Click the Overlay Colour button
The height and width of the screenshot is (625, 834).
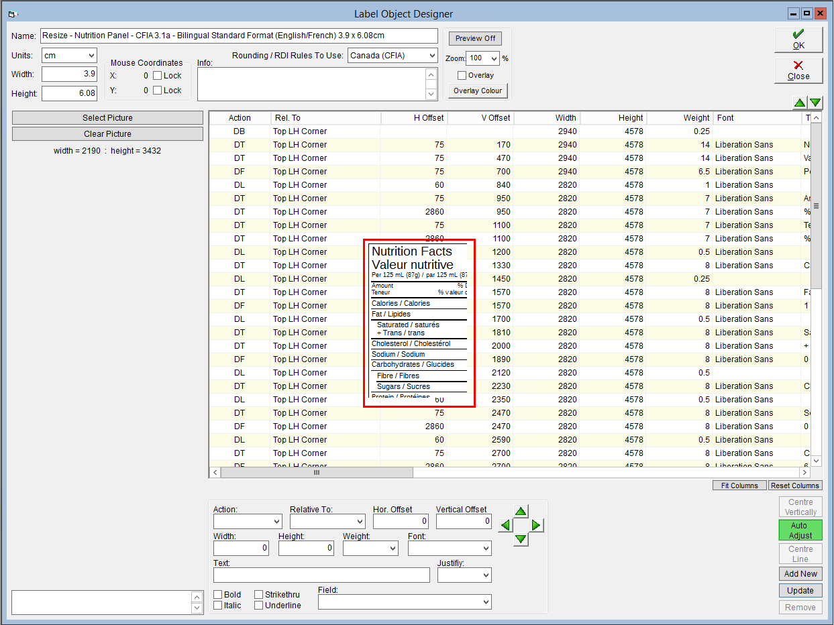(x=478, y=91)
